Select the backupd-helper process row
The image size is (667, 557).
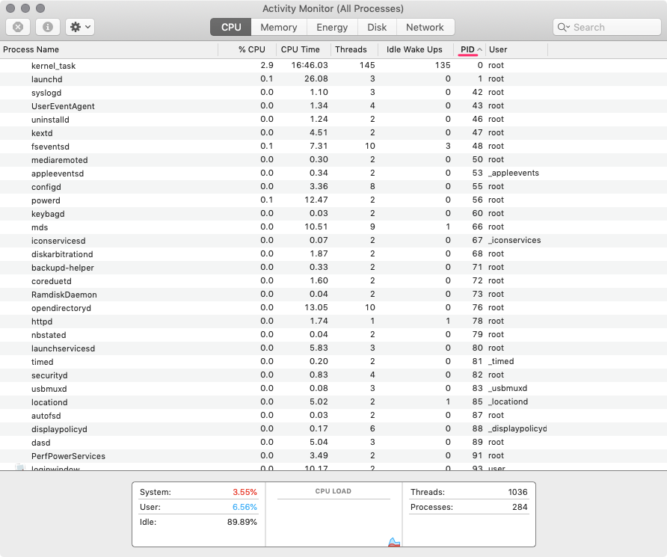pos(333,268)
